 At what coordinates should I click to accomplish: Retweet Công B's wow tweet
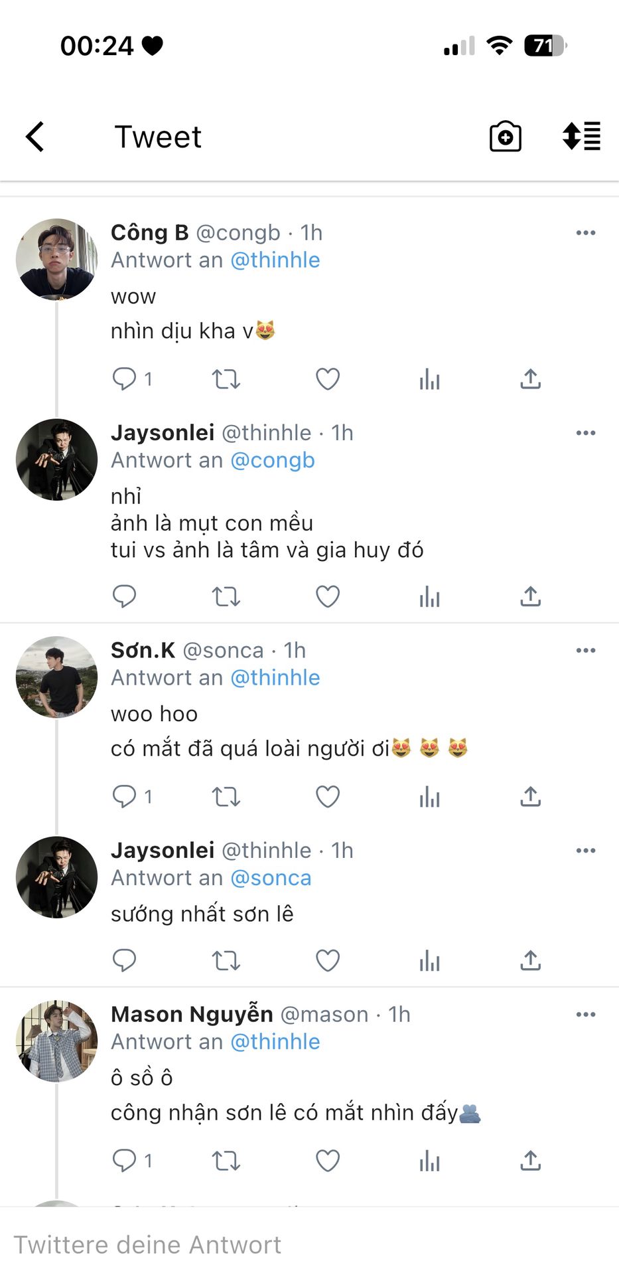226,379
